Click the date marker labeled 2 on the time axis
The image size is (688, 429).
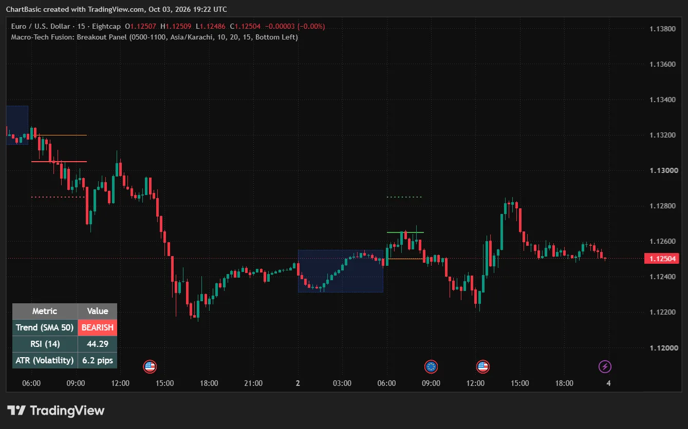coord(298,383)
